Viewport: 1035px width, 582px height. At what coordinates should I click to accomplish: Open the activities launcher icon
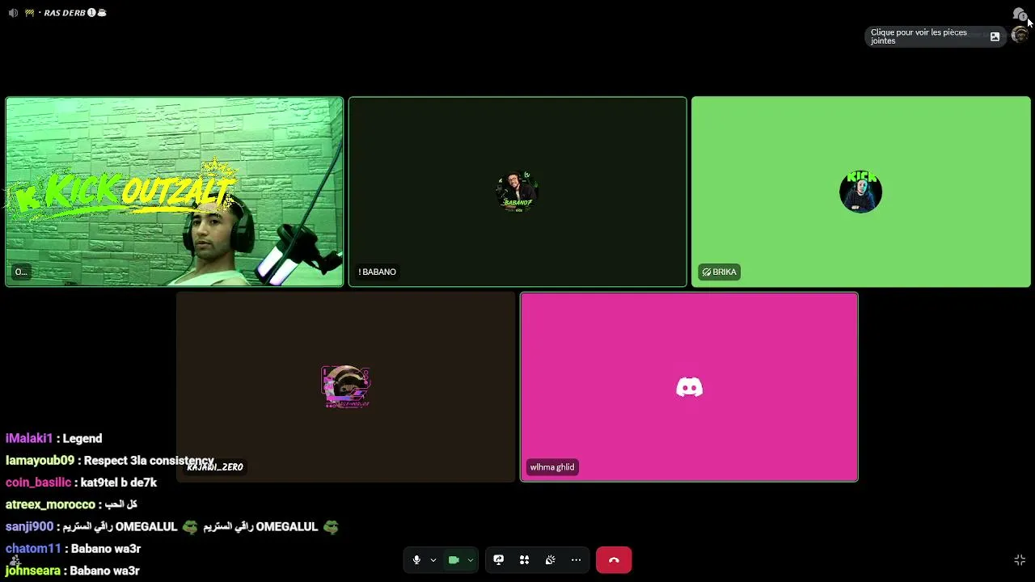524,559
